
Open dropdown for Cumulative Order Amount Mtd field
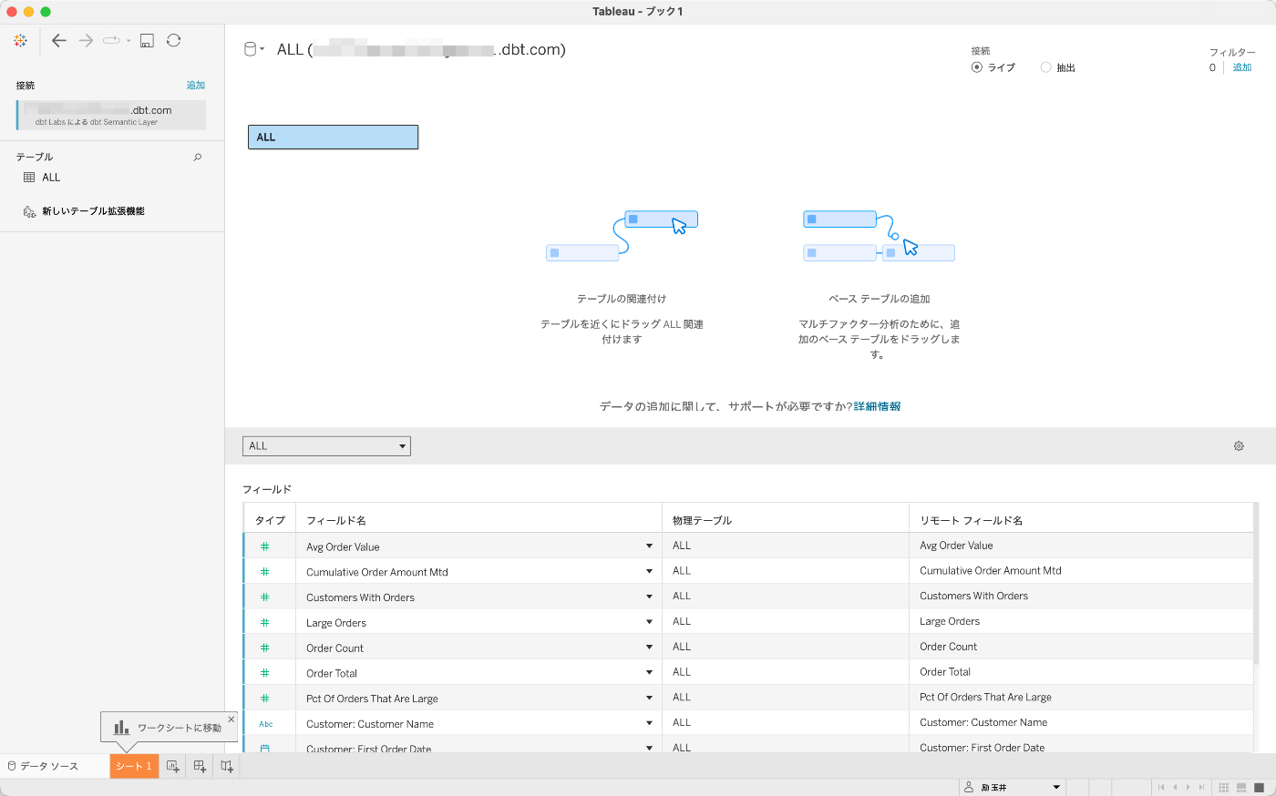click(x=649, y=572)
